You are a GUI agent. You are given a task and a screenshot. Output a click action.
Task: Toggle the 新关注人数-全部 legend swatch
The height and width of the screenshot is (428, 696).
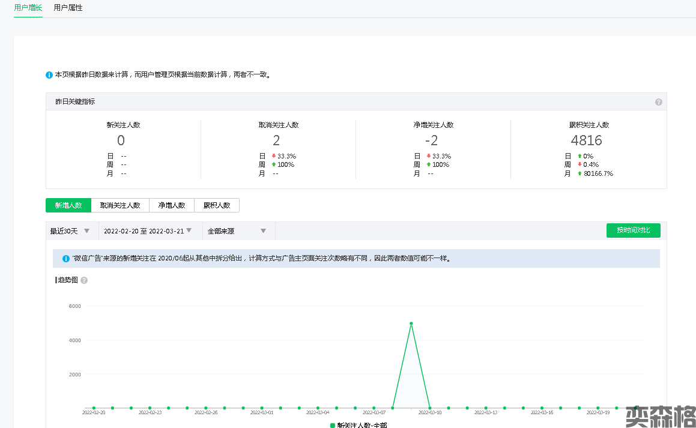tap(333, 425)
